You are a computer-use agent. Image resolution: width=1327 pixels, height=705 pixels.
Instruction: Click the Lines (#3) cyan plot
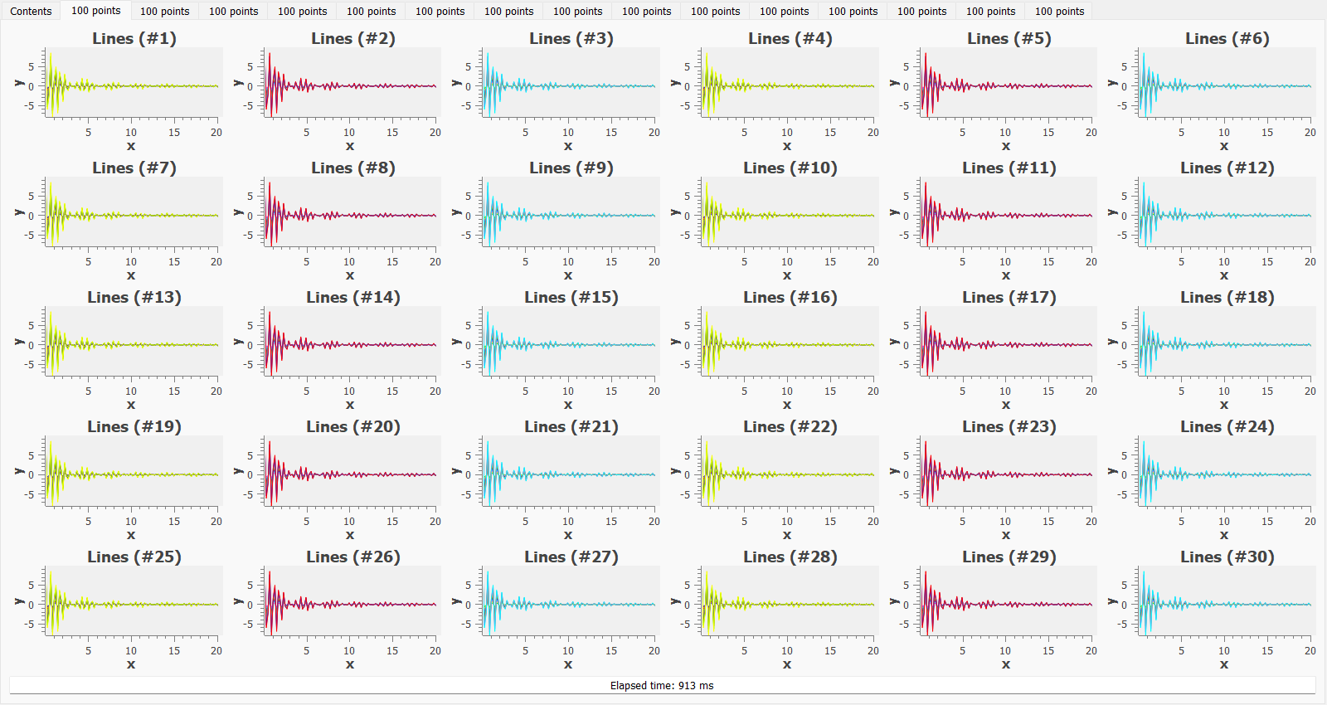tap(571, 83)
